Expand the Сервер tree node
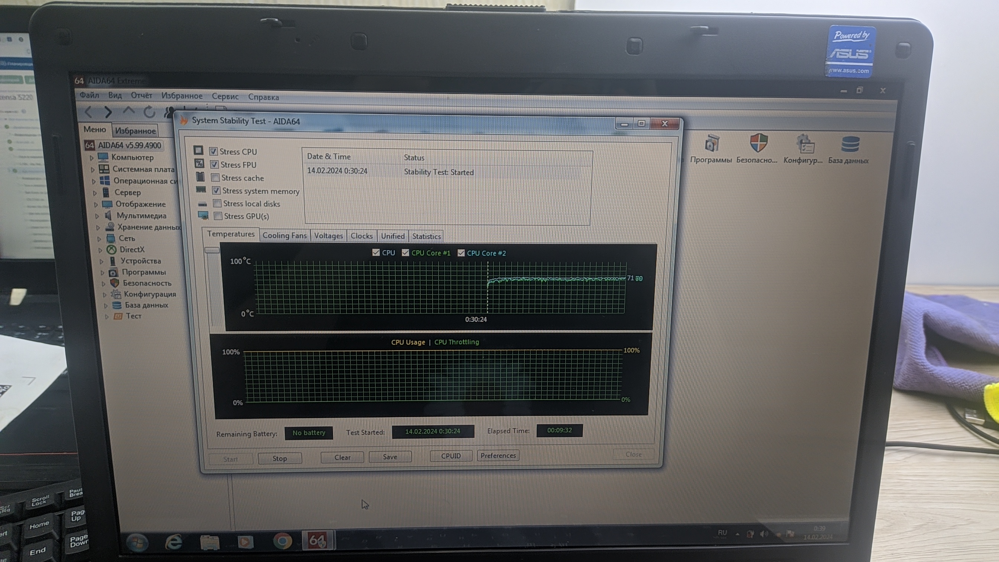The image size is (999, 562). pos(95,193)
